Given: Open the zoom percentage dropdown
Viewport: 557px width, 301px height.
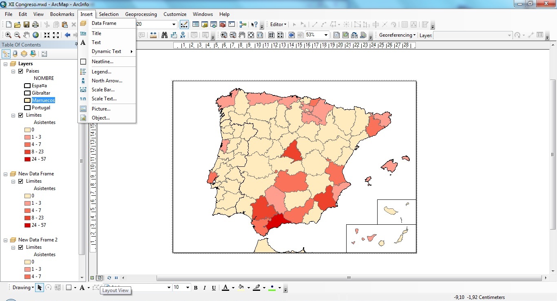Looking at the screenshot, I should (326, 35).
